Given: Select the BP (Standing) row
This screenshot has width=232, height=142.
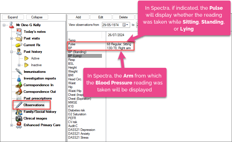Looking at the screenshot, I should 77,52.
